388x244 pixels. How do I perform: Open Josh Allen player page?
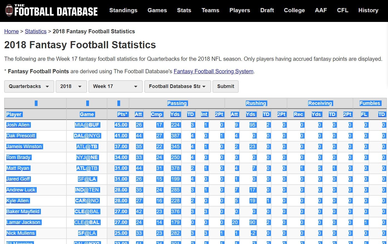pyautogui.click(x=18, y=125)
